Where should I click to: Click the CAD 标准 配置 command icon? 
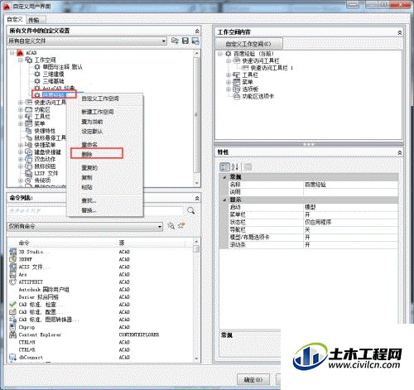point(12,312)
